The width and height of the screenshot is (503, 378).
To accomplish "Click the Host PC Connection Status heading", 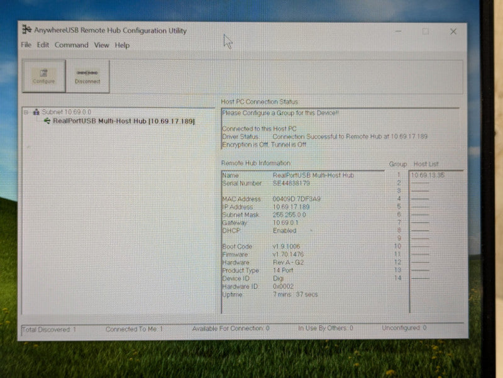I will (260, 102).
